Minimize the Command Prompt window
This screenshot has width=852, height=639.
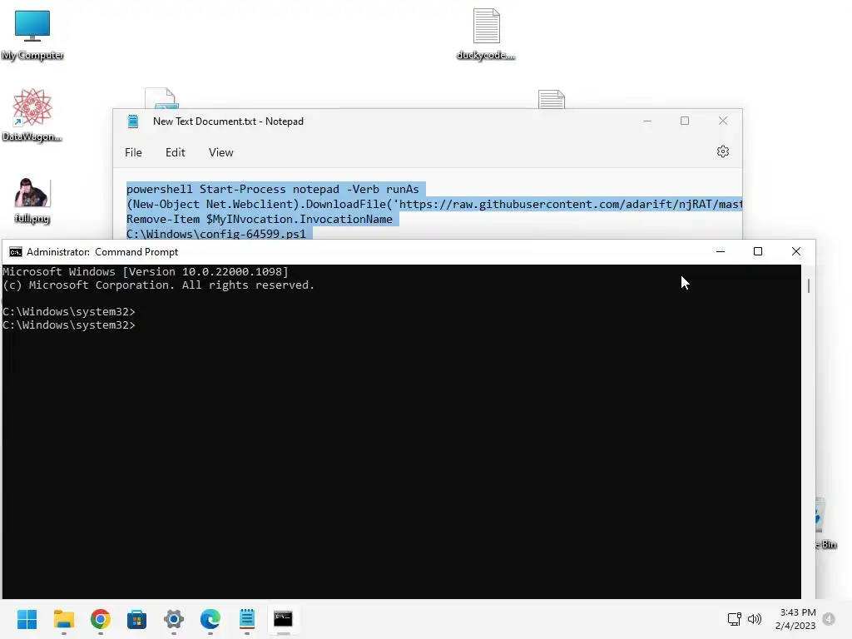(x=721, y=251)
